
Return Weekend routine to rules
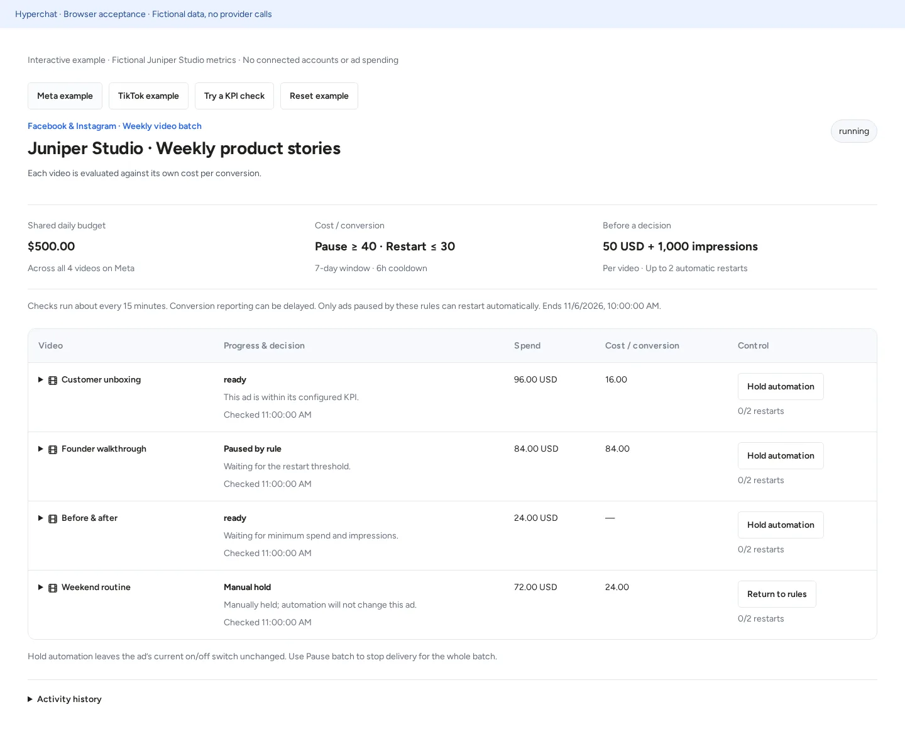click(777, 594)
